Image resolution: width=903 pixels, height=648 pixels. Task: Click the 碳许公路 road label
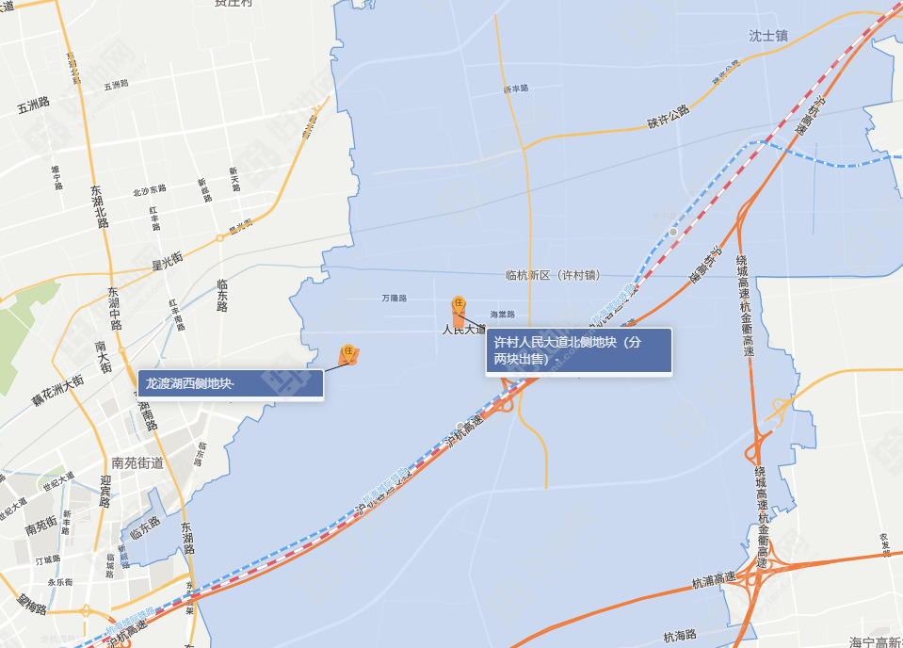(668, 117)
